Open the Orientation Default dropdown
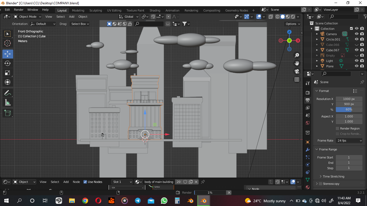367x206 pixels. (x=43, y=24)
